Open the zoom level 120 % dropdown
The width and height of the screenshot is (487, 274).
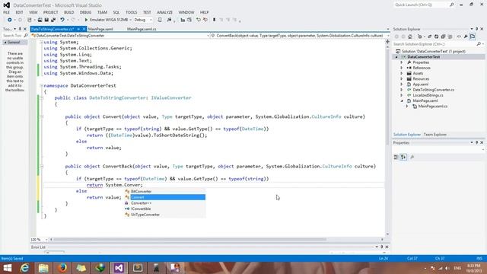coord(46,240)
